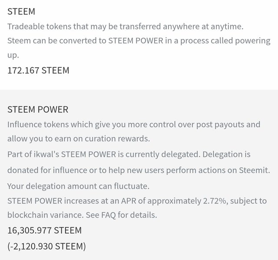Select the STEEM POWER section heading
Image resolution: width=278 pixels, height=260 pixels.
38,109
